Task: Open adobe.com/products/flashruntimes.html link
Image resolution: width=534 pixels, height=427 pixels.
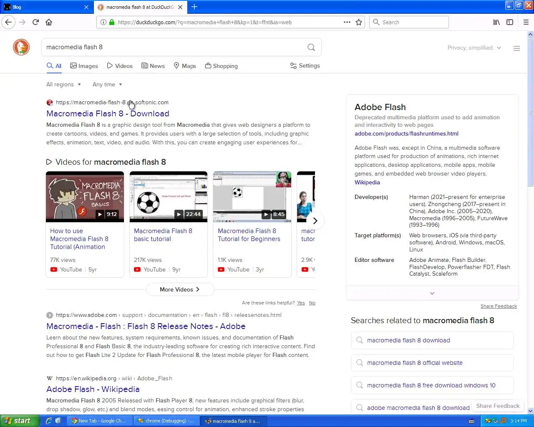Action: 406,133
